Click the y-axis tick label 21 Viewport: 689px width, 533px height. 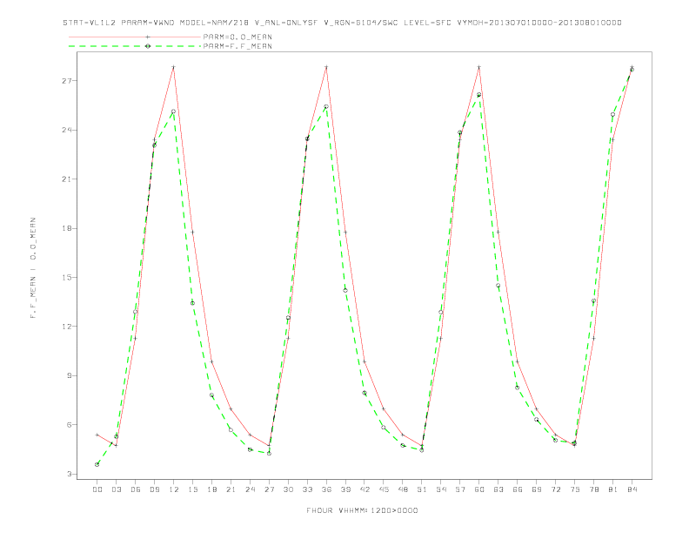[67, 179]
